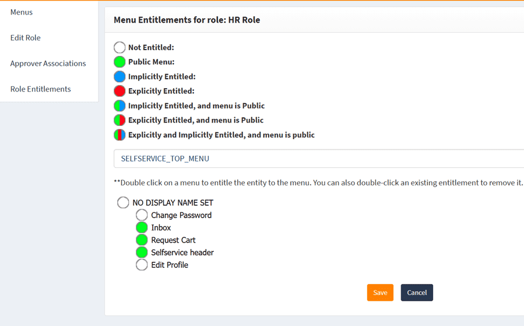Open Role Entitlements sidebar item
This screenshot has width=524, height=326.
(41, 89)
